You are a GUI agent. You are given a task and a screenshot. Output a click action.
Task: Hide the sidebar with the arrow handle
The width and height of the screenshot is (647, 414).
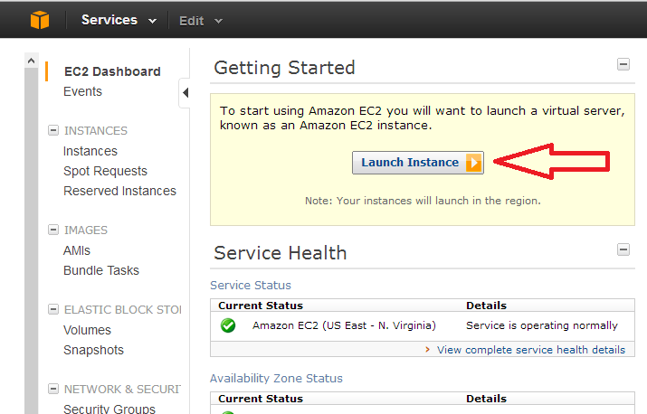185,91
